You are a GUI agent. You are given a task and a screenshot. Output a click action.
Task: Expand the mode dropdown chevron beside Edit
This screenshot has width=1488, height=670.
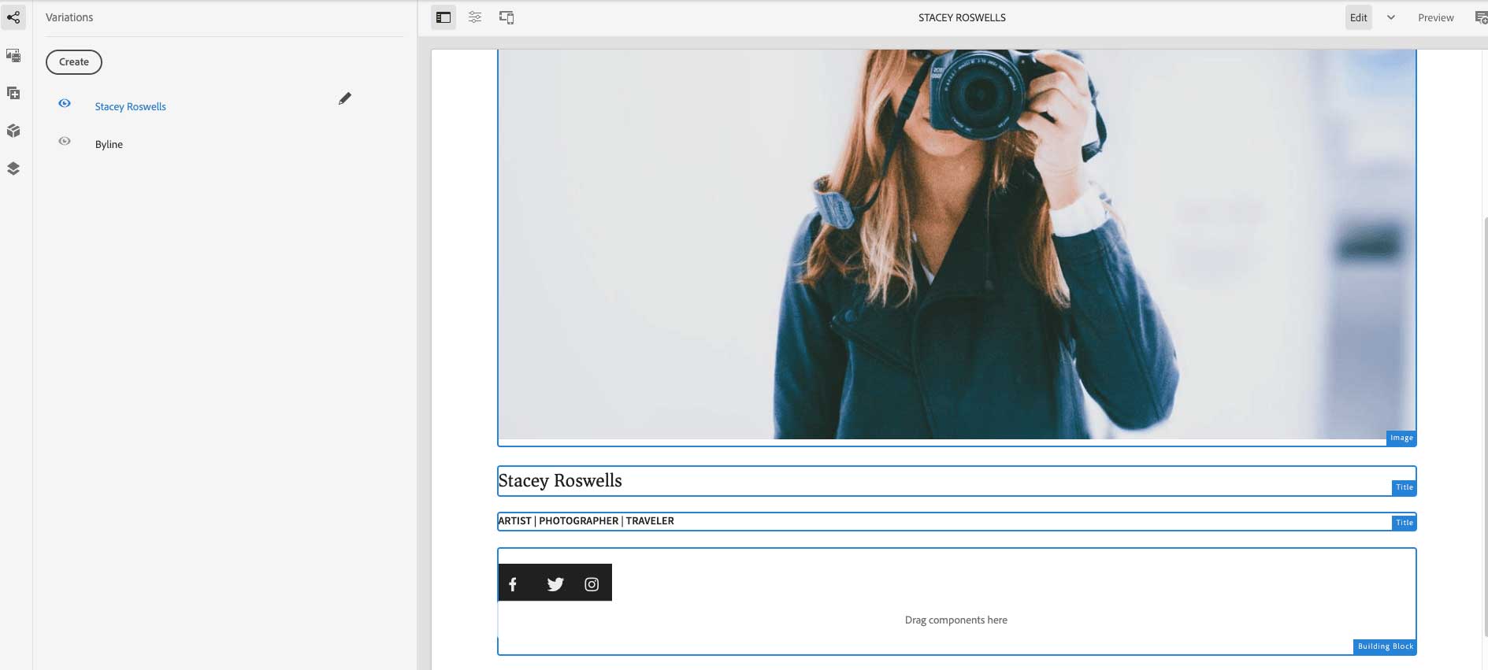[1391, 17]
